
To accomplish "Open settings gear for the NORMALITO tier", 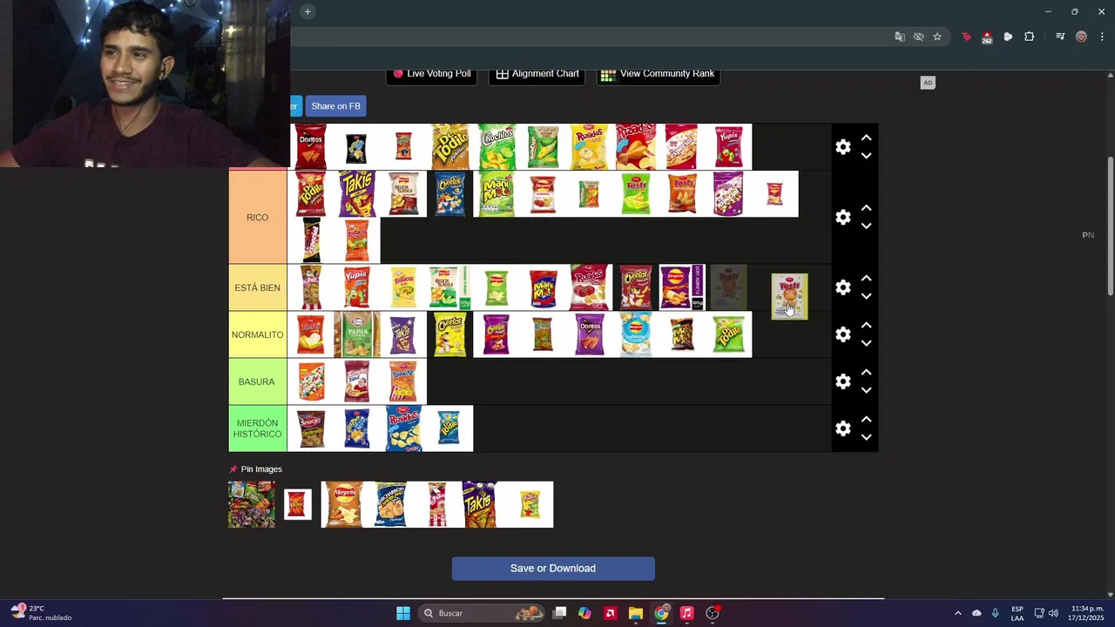I will click(x=842, y=334).
